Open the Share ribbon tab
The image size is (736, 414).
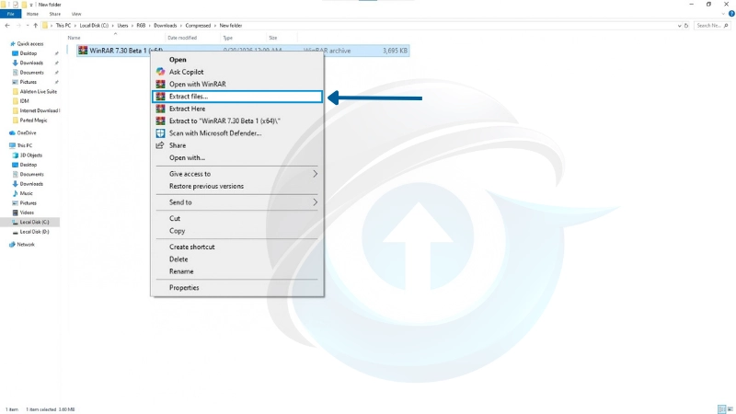click(x=55, y=14)
